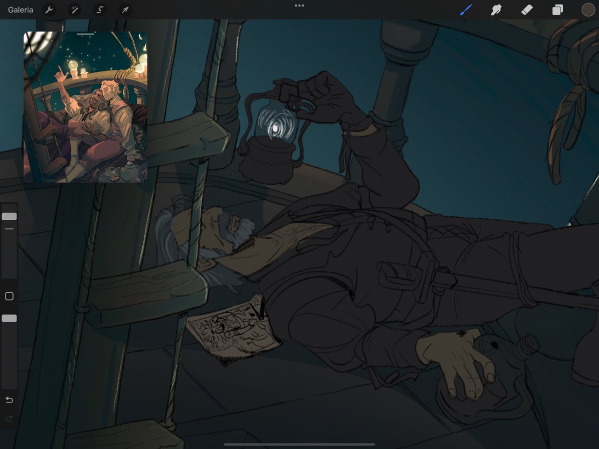
Task: Tap the three-dot menu at top center
Action: pos(299,5)
